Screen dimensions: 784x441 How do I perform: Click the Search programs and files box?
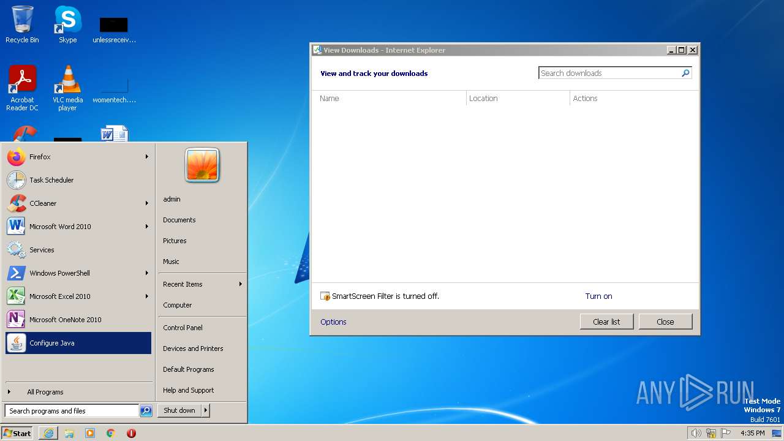[72, 411]
